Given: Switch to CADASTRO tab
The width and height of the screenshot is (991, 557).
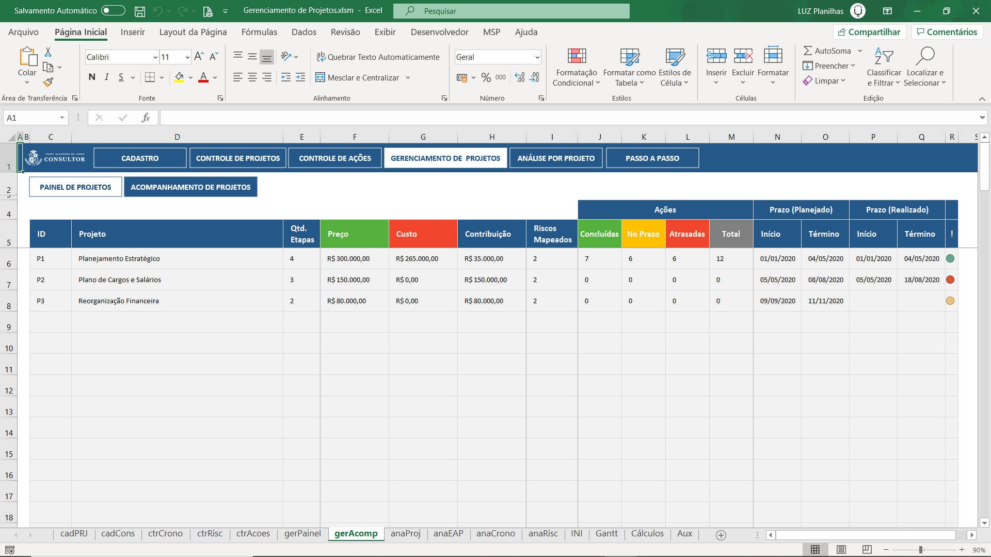Looking at the screenshot, I should click(139, 158).
